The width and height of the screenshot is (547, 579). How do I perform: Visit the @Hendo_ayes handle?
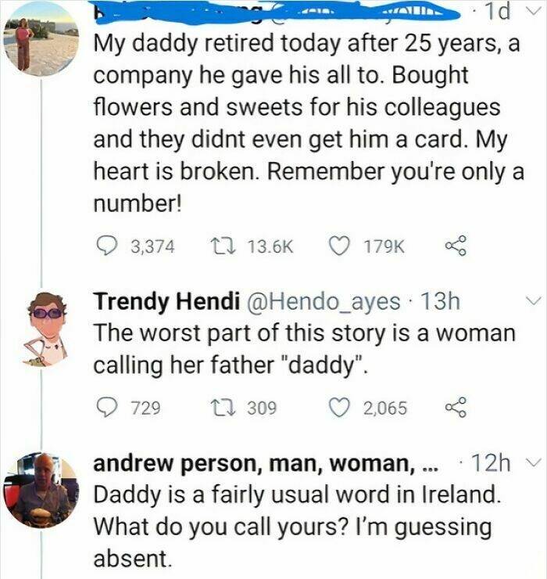322,301
